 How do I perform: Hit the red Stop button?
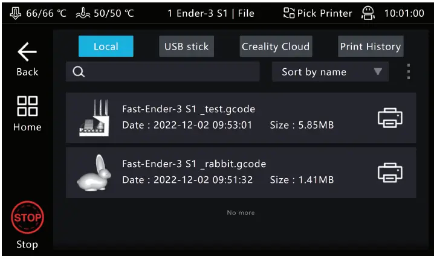pos(27,217)
